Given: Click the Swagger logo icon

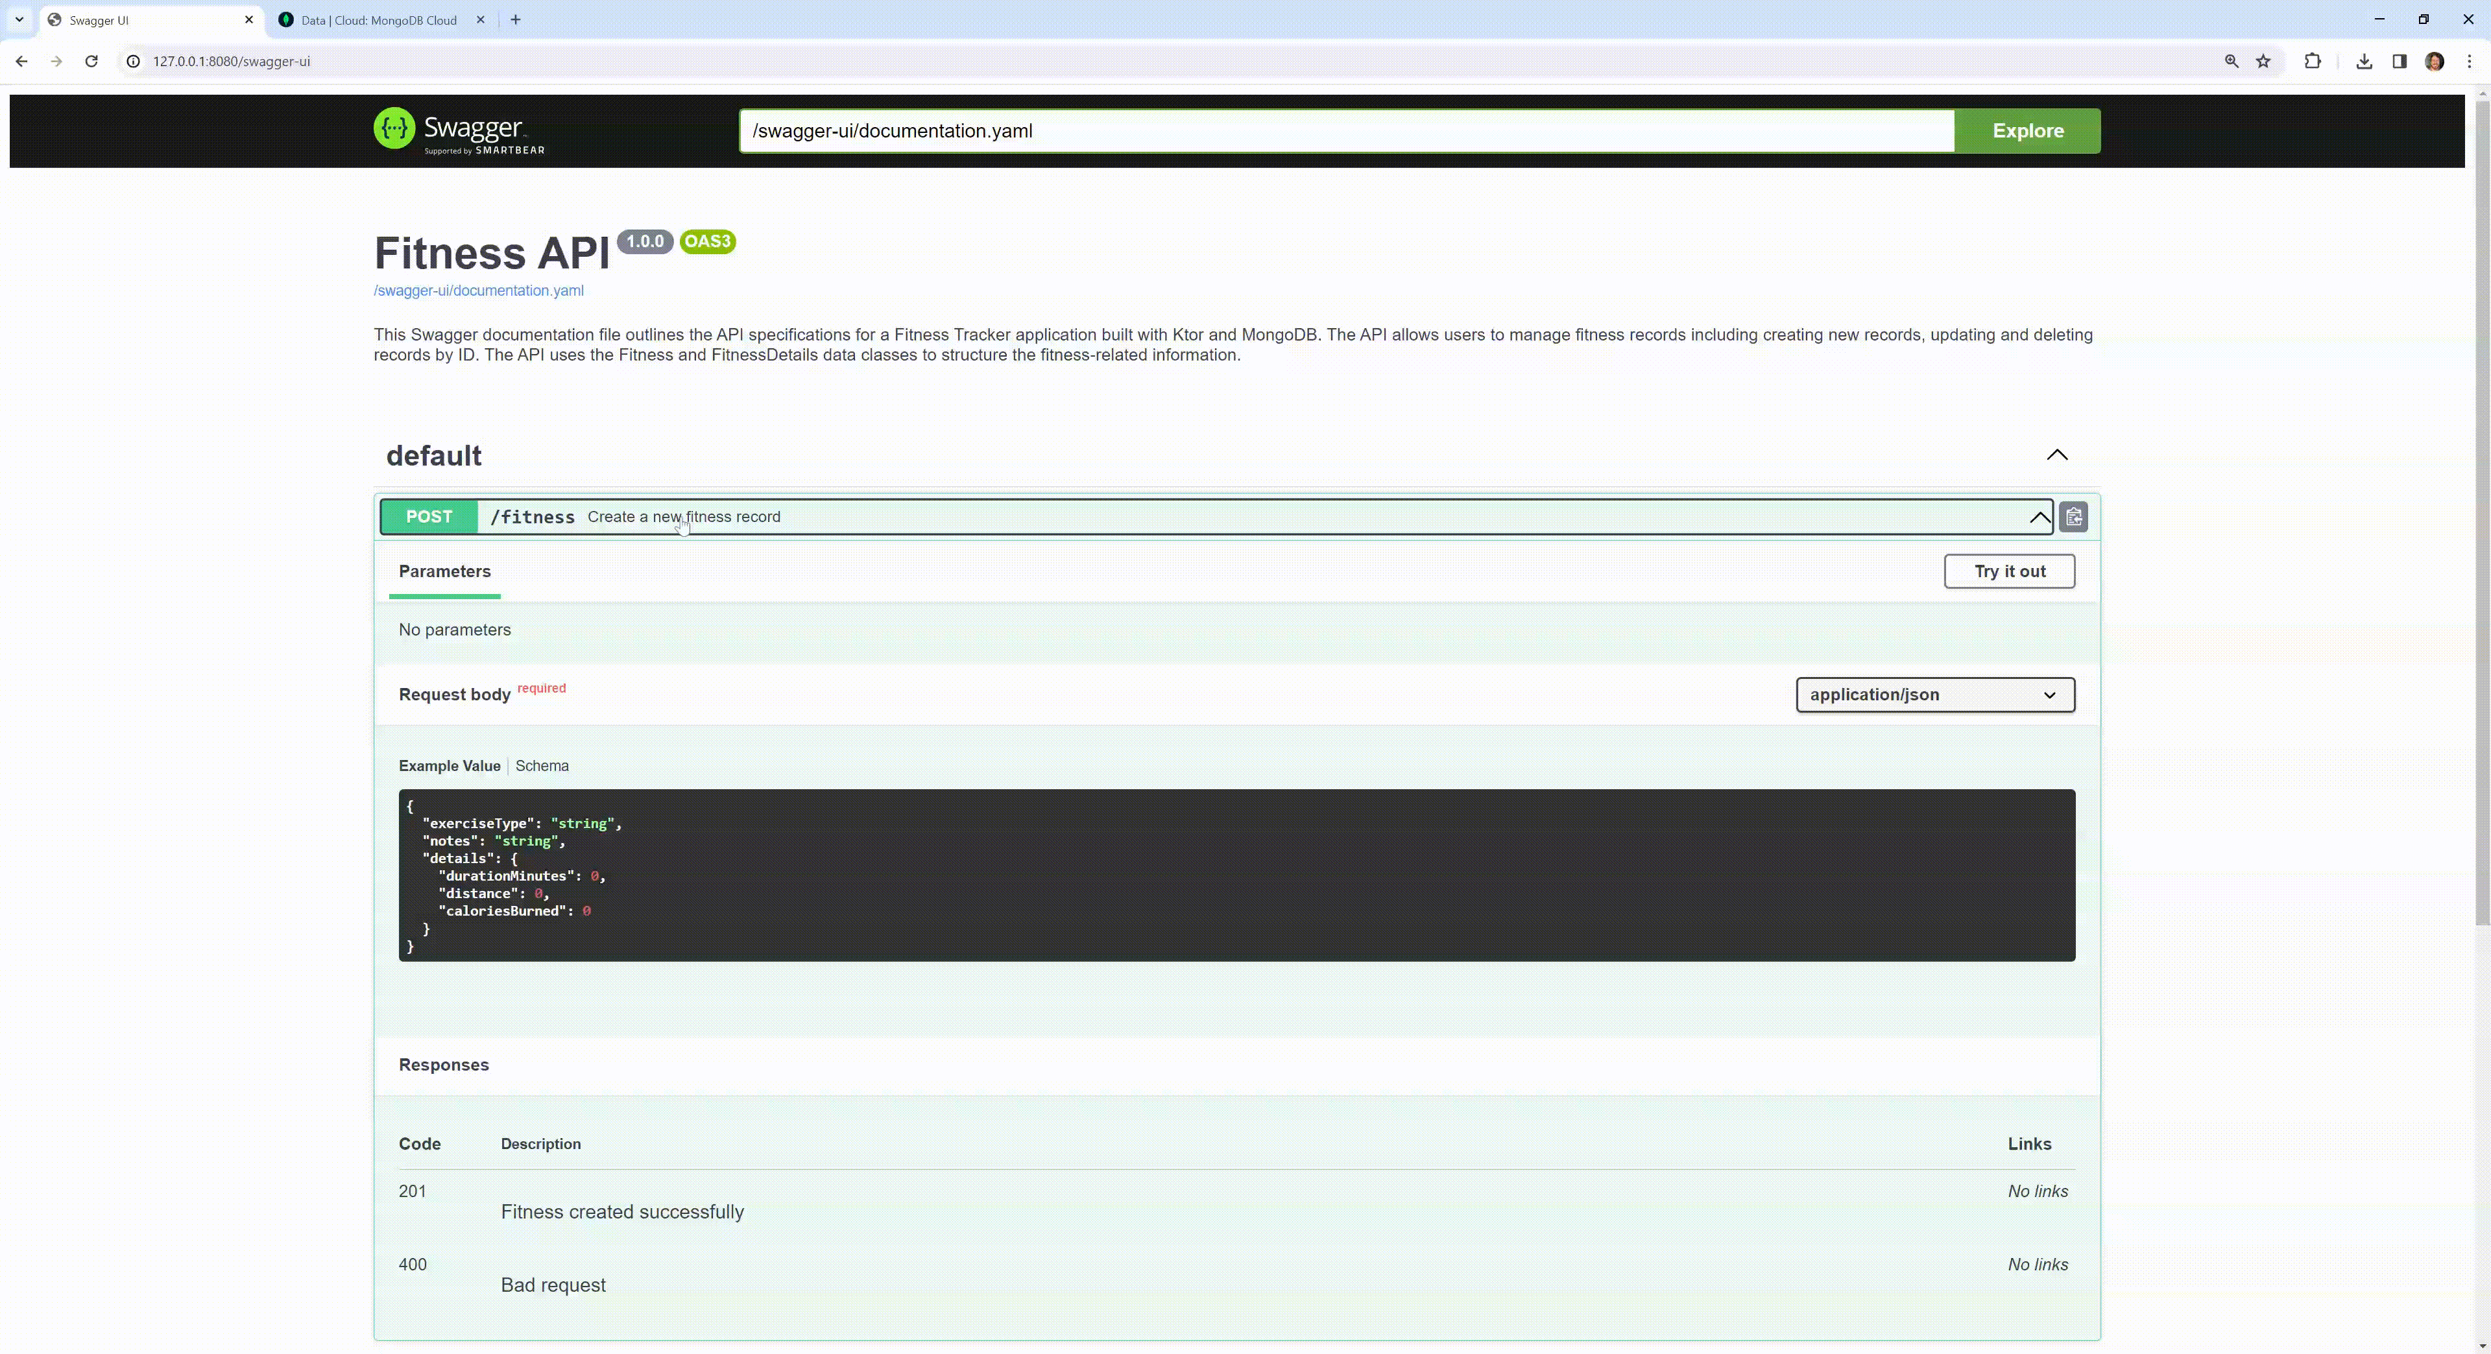Looking at the screenshot, I should [x=394, y=128].
